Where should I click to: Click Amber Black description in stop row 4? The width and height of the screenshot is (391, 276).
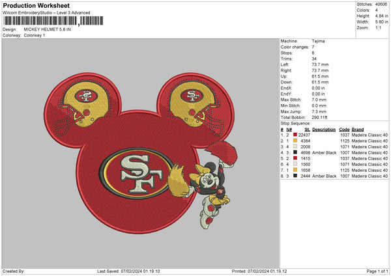coord(324,152)
